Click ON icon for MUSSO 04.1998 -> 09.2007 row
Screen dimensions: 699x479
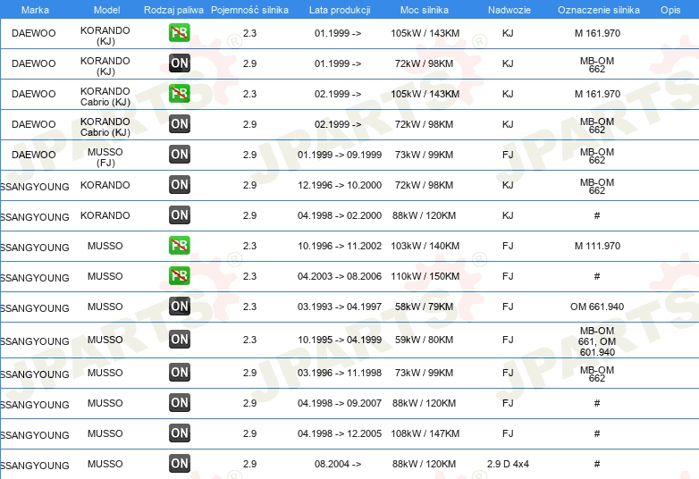point(179,403)
